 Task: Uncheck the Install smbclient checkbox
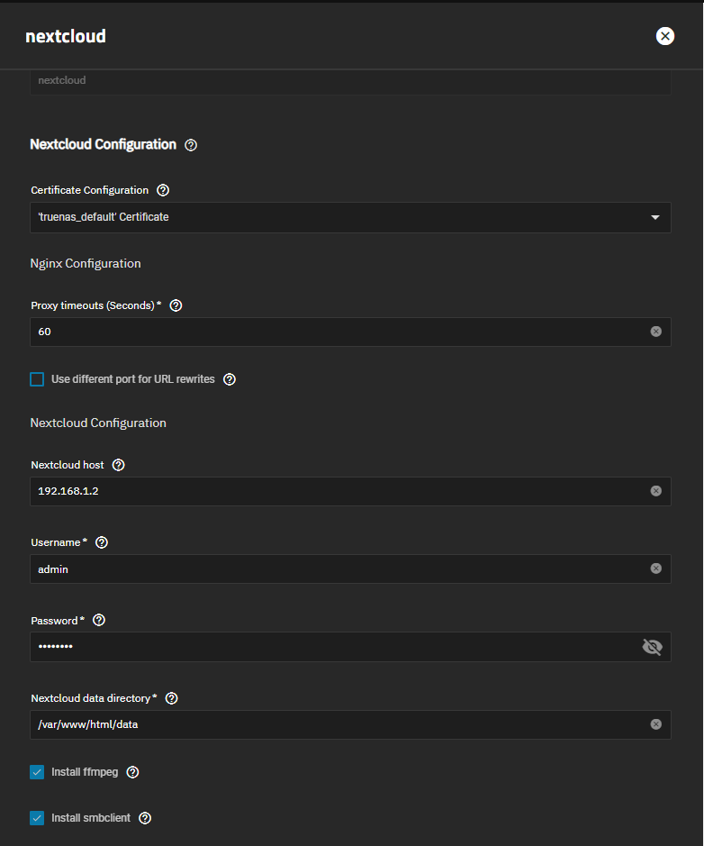click(x=37, y=818)
